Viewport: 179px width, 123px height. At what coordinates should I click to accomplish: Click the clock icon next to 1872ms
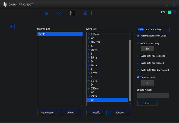(x=89, y=42)
